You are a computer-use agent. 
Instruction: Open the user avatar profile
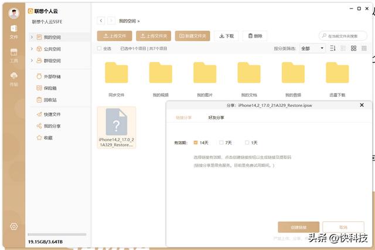pos(13,13)
